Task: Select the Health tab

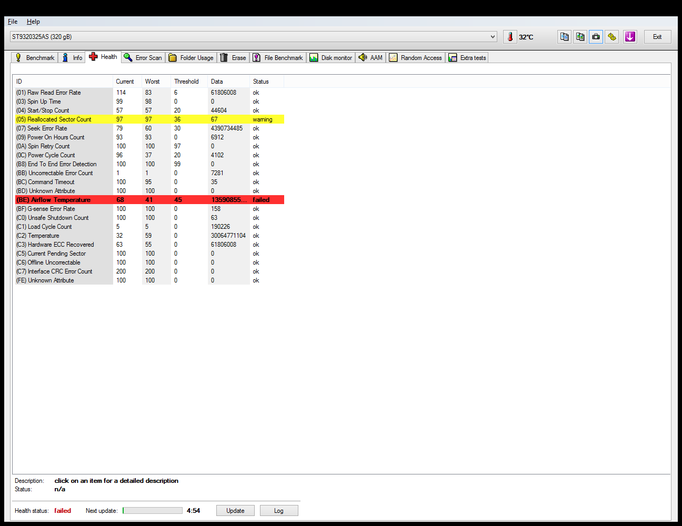Action: (x=103, y=57)
